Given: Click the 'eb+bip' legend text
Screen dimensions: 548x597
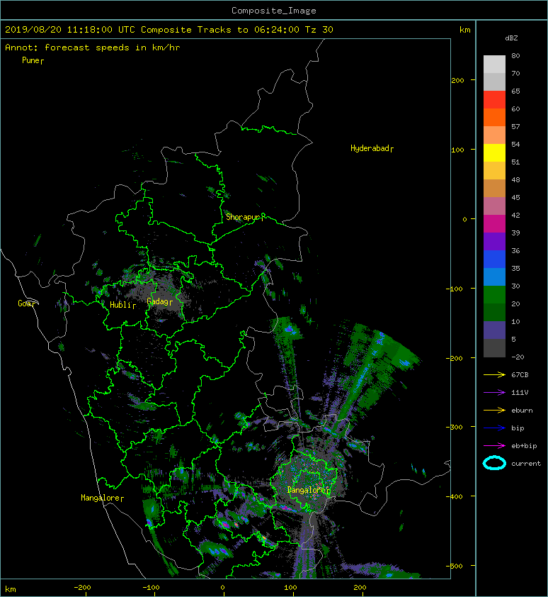Looking at the screenshot, I should 524,446.
